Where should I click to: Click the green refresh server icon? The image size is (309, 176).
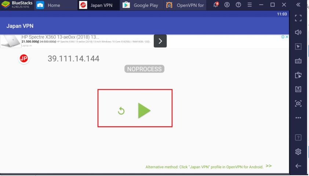pyautogui.click(x=121, y=111)
